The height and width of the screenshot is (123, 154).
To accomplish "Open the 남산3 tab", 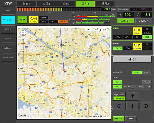I will 66,4.
